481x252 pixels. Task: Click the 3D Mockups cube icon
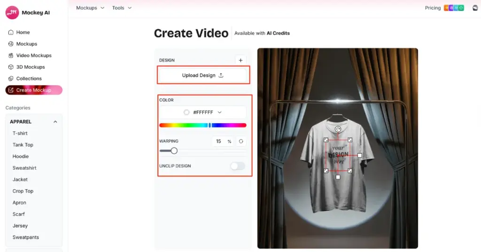click(x=11, y=67)
